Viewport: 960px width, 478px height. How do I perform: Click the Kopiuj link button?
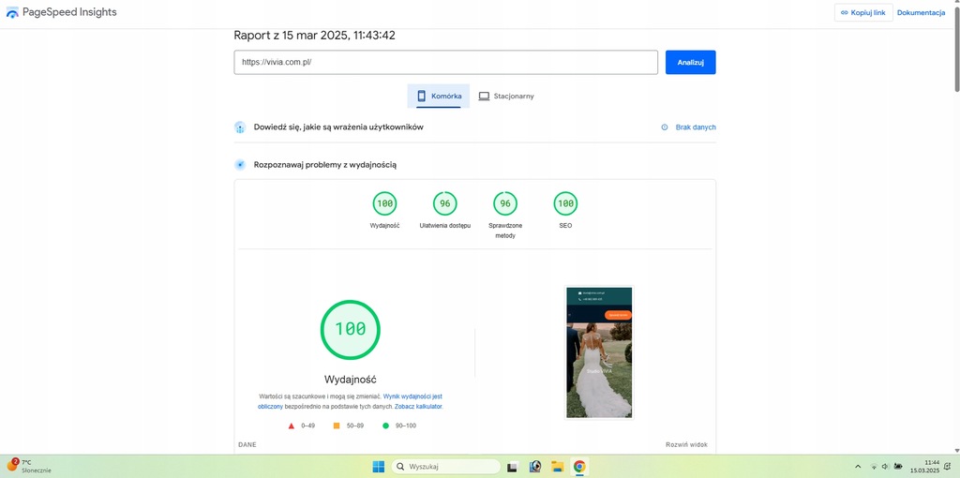[x=863, y=13]
